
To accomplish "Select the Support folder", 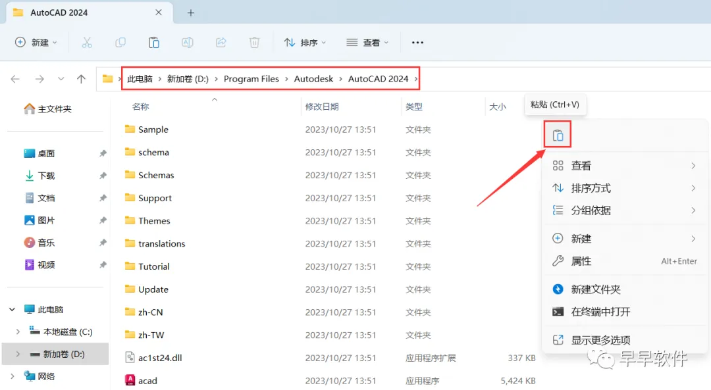I will [x=148, y=198].
